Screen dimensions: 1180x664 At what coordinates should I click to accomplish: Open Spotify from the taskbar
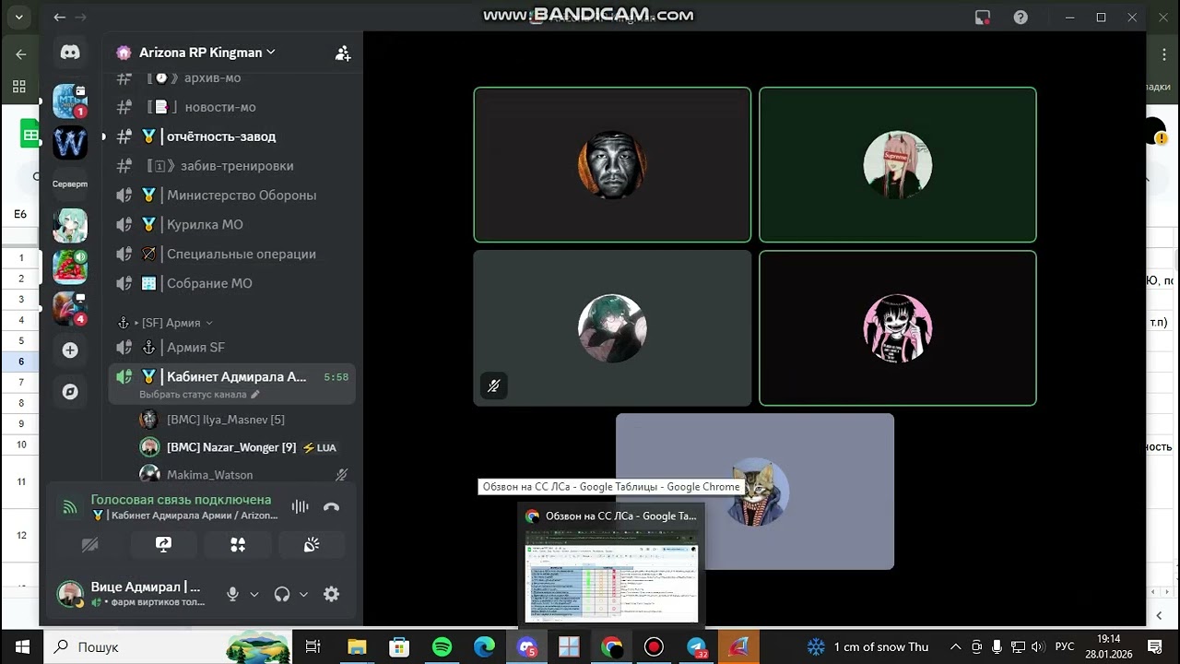pyautogui.click(x=442, y=646)
